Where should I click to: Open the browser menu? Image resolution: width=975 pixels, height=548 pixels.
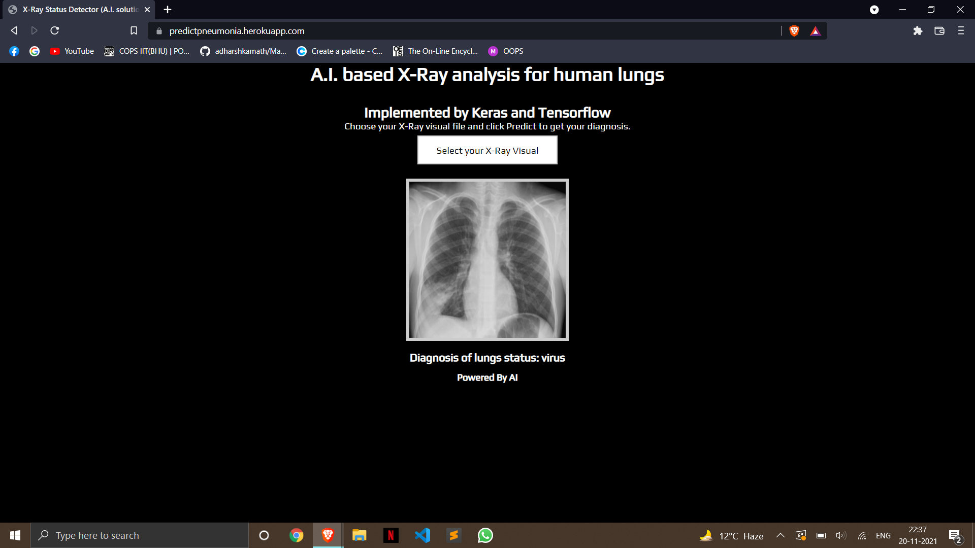[x=960, y=30]
